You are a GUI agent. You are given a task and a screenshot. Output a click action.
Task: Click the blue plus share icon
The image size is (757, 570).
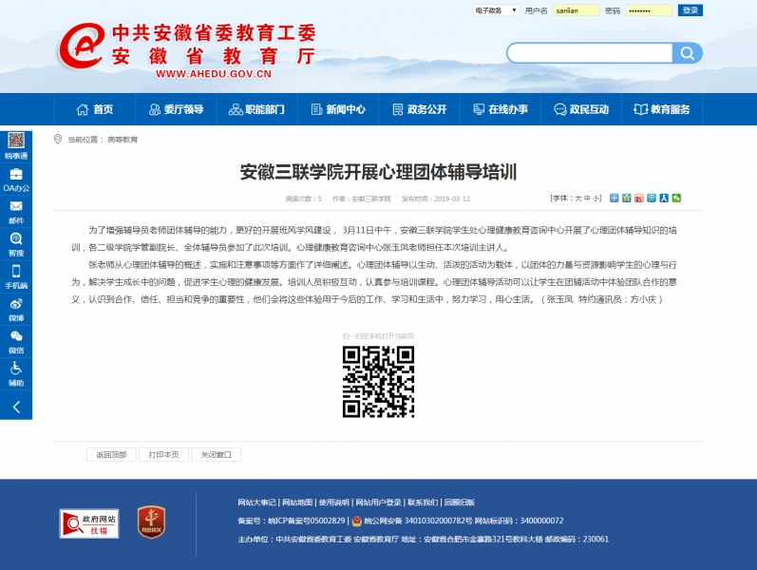click(x=614, y=199)
